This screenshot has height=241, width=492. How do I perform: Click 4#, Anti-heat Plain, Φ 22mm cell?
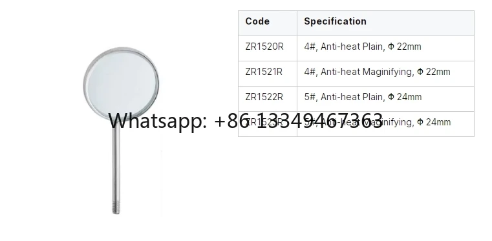tap(385, 48)
